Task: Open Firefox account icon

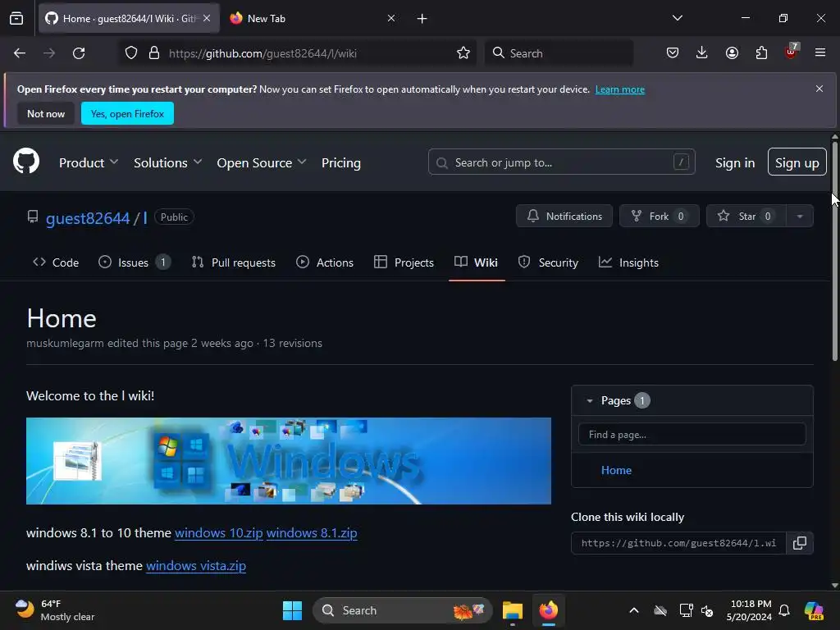Action: pos(732,53)
